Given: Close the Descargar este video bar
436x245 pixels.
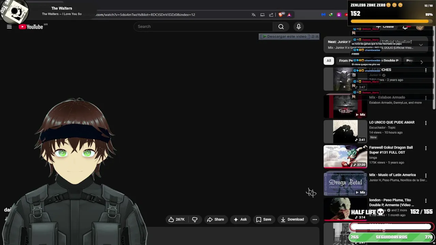Looking at the screenshot, I should pyautogui.click(x=317, y=36).
